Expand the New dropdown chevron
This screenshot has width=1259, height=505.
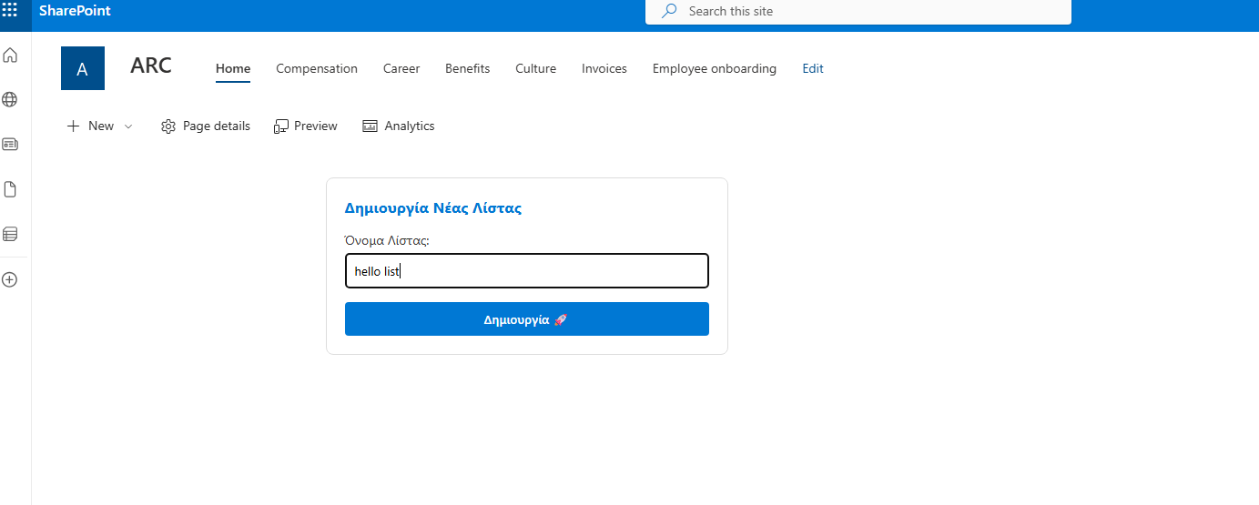click(128, 126)
